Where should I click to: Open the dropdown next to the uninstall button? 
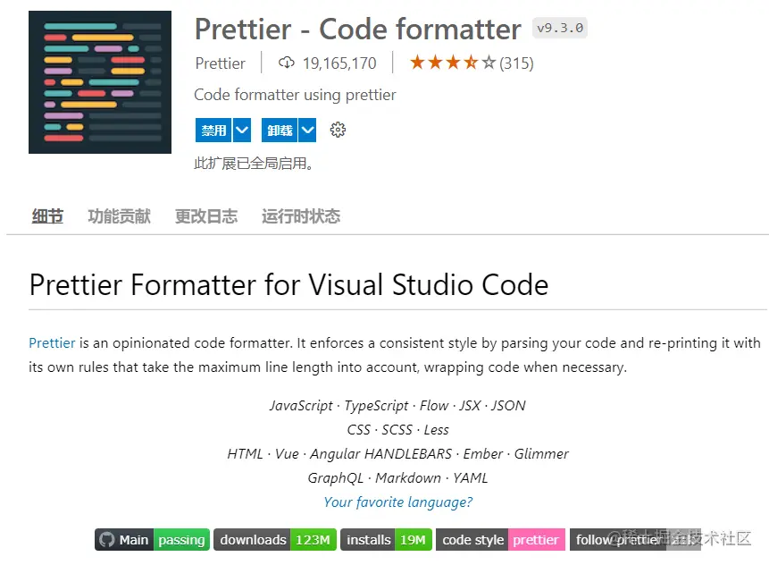[x=306, y=130]
